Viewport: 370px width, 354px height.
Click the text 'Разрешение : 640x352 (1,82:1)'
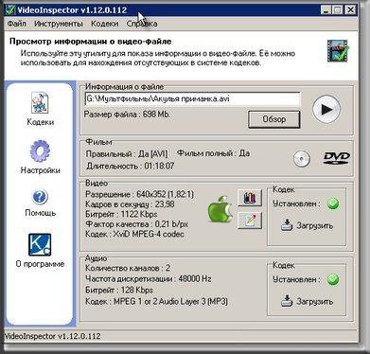pyautogui.click(x=140, y=194)
